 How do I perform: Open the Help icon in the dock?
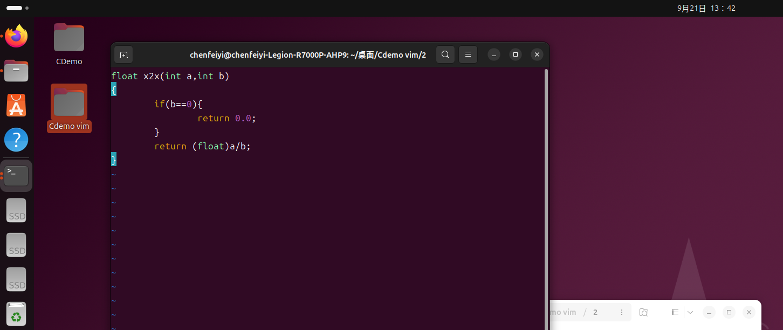coord(16,140)
